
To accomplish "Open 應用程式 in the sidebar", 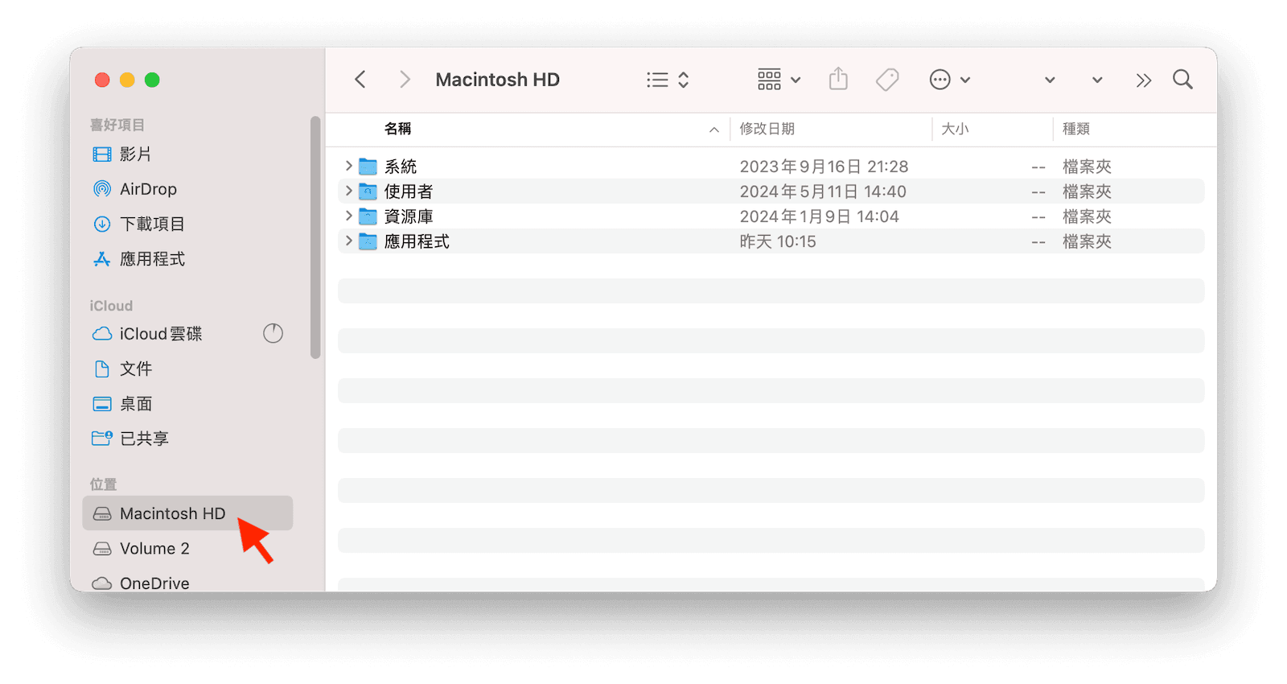I will tap(187, 259).
